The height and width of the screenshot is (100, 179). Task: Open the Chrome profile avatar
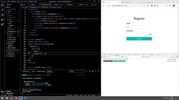[174, 6]
